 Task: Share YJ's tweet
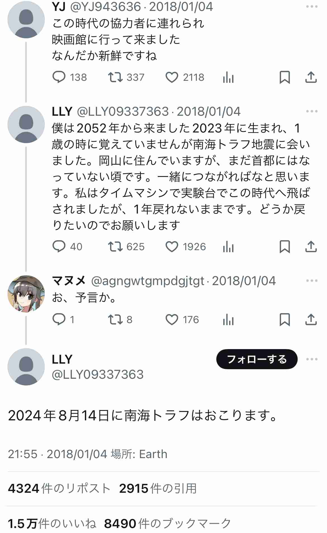tap(311, 77)
